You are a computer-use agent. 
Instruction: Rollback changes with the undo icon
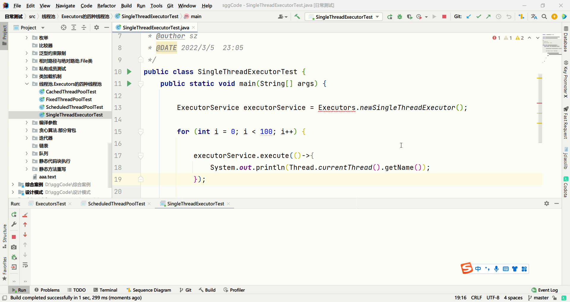[x=509, y=17]
